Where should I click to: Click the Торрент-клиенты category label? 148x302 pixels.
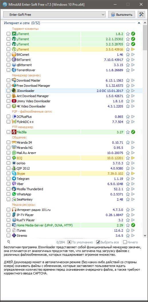click(25, 29)
